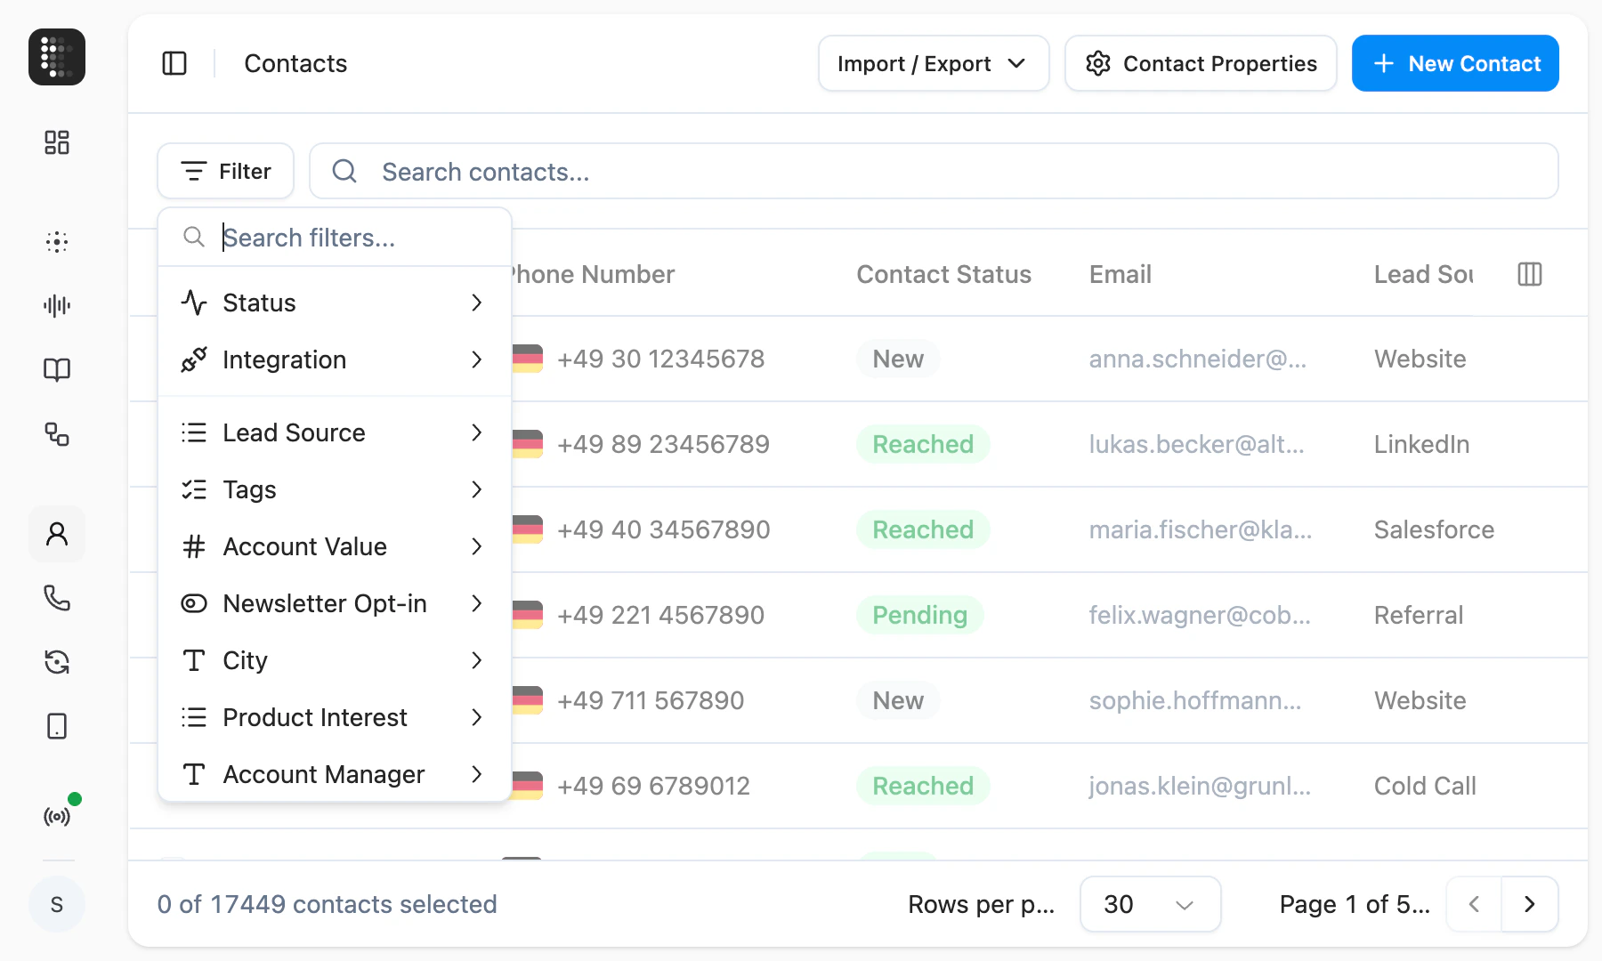Click the column layout icon in table header
Screen dimensions: 1602x961
1530,274
